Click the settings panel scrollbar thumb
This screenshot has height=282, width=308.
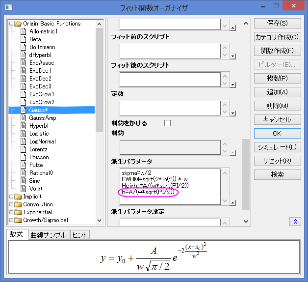(246, 174)
